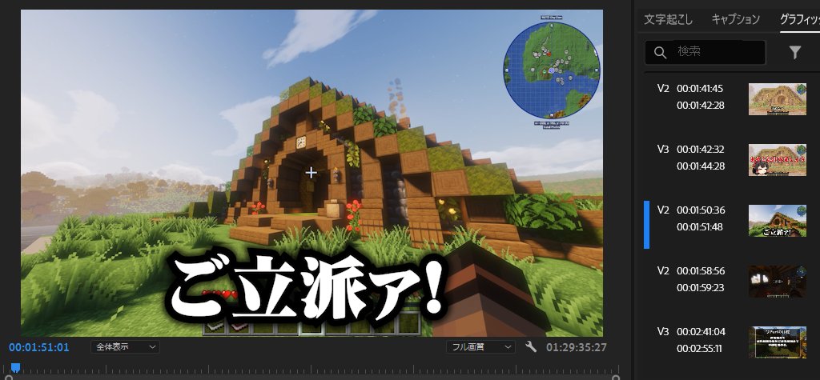The height and width of the screenshot is (380, 820).
Task: Open the 全体表示 zoom dropdown
Action: [125, 346]
